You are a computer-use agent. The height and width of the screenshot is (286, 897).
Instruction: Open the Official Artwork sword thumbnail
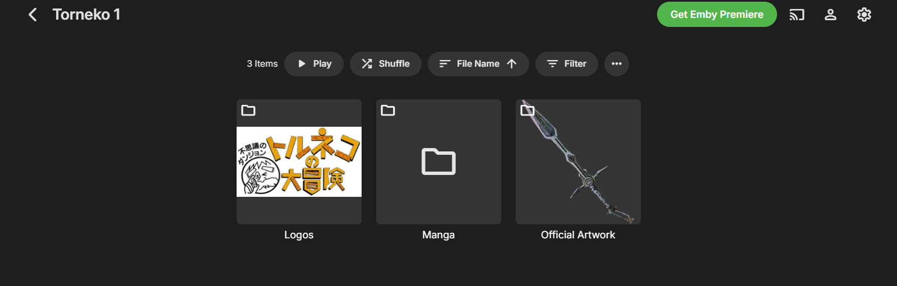(578, 162)
